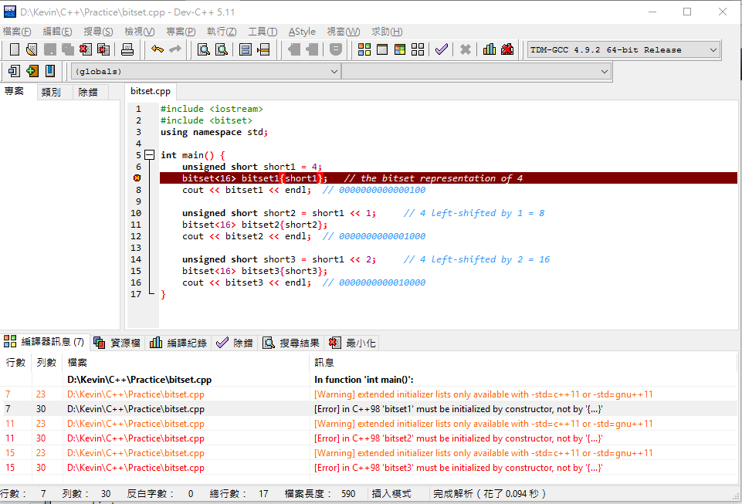Select the 'bitset2' must be initialized error row
The width and height of the screenshot is (742, 504).
pyautogui.click(x=369, y=438)
